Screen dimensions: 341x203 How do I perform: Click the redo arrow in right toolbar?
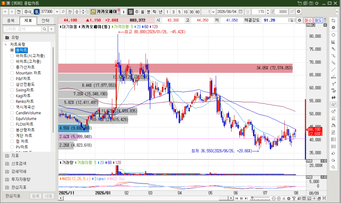point(333,160)
